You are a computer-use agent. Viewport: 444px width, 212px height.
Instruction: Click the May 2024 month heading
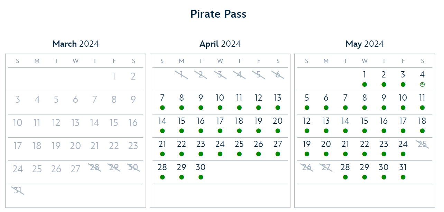coord(364,44)
